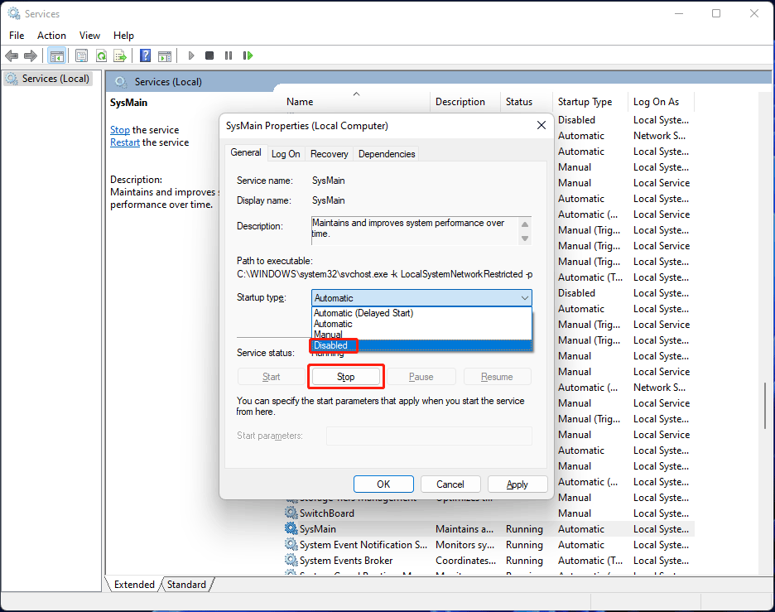Click the Restart the service link
The height and width of the screenshot is (612, 775).
pyautogui.click(x=124, y=142)
